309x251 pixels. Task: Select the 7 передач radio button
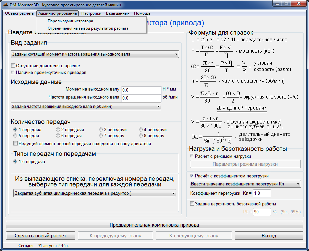(x=101, y=135)
